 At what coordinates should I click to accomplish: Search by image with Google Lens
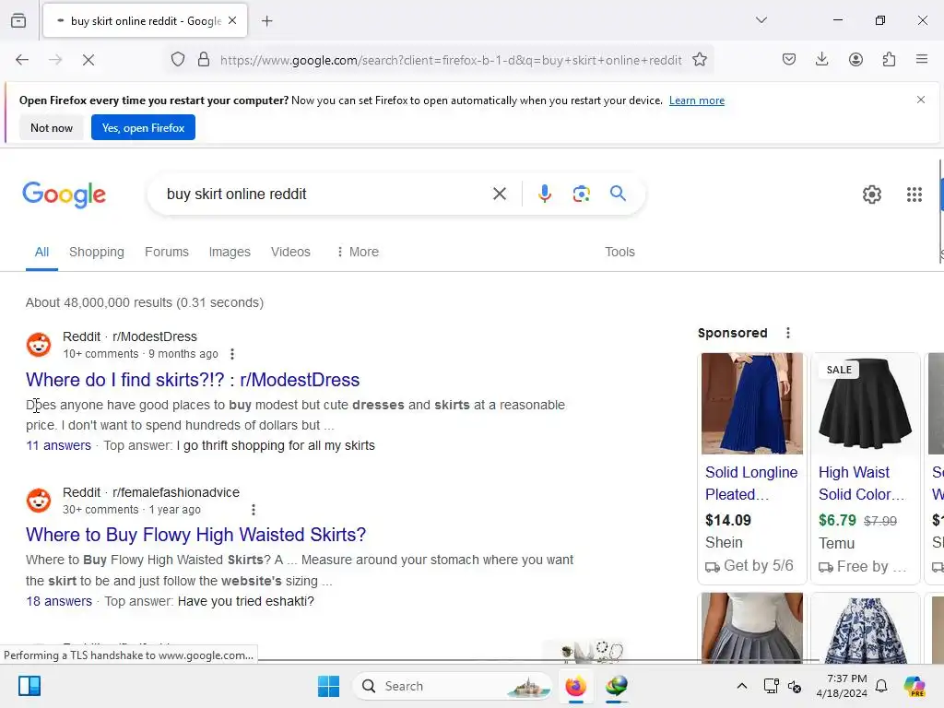(x=581, y=194)
